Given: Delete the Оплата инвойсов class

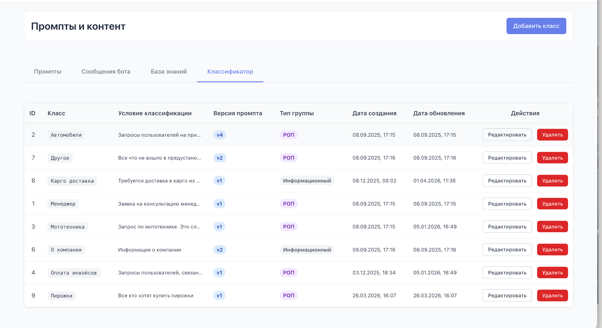Looking at the screenshot, I should [552, 273].
